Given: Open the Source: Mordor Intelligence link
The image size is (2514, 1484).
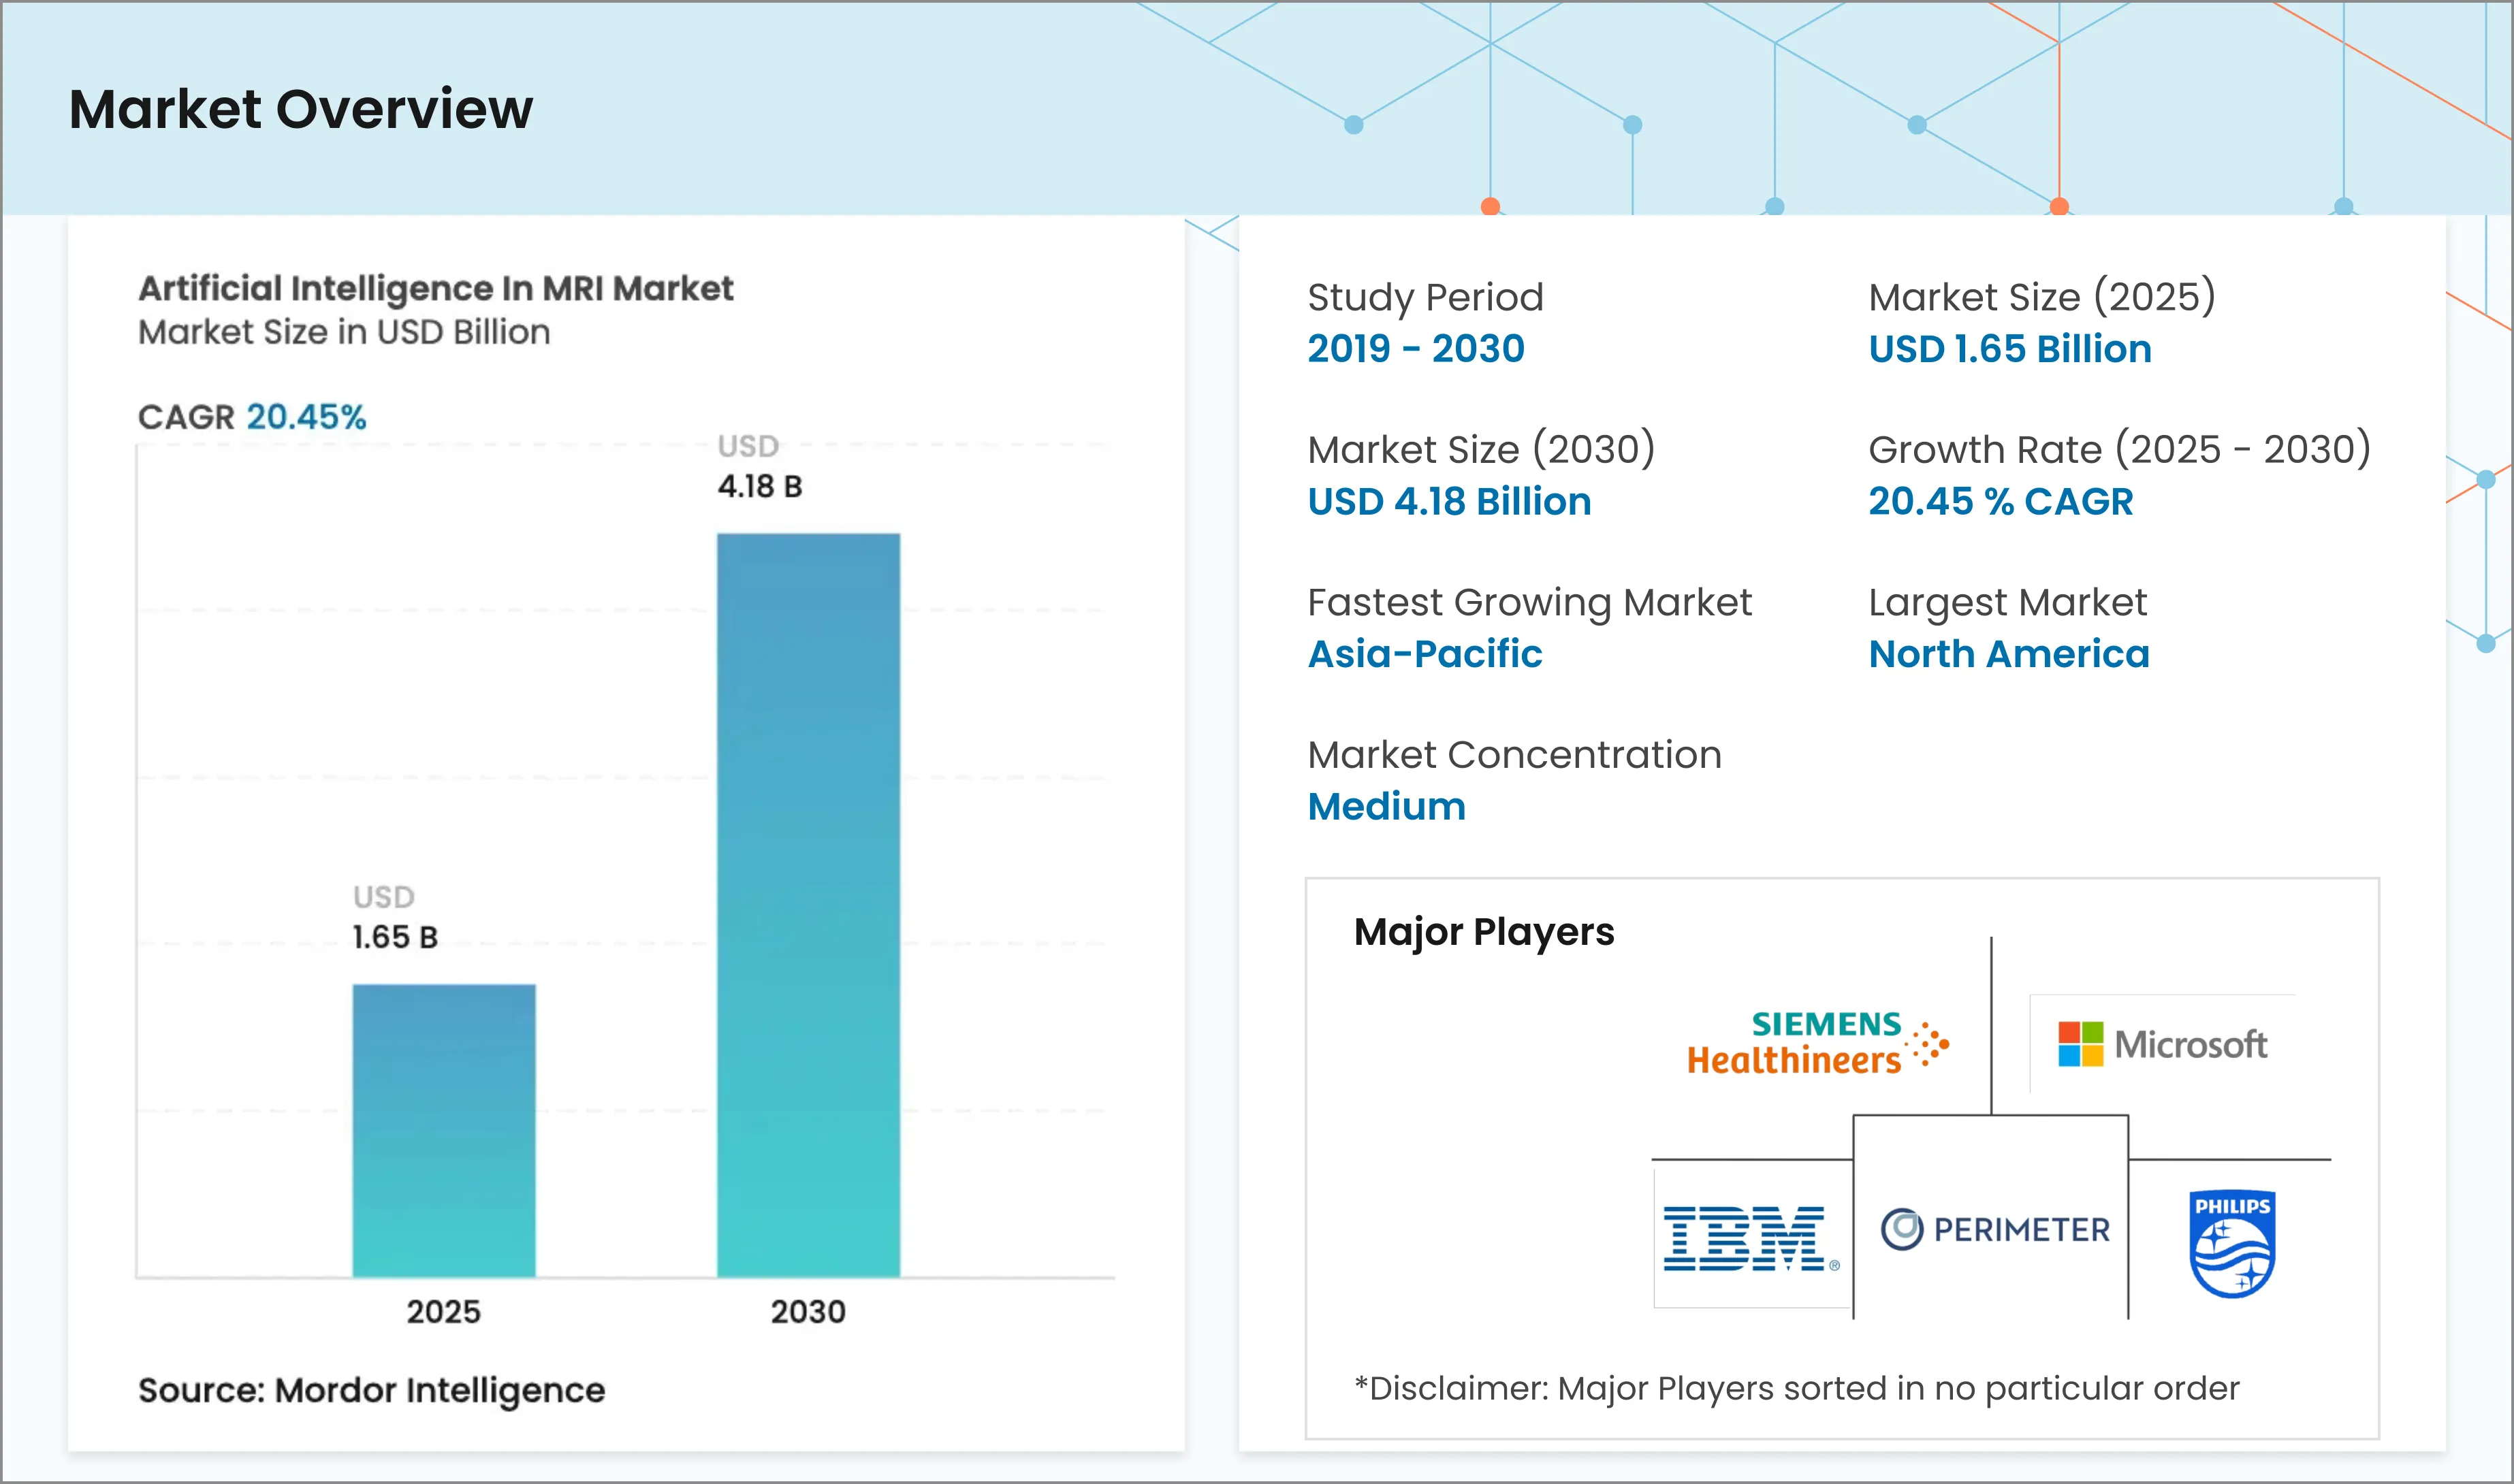Looking at the screenshot, I should (371, 1390).
